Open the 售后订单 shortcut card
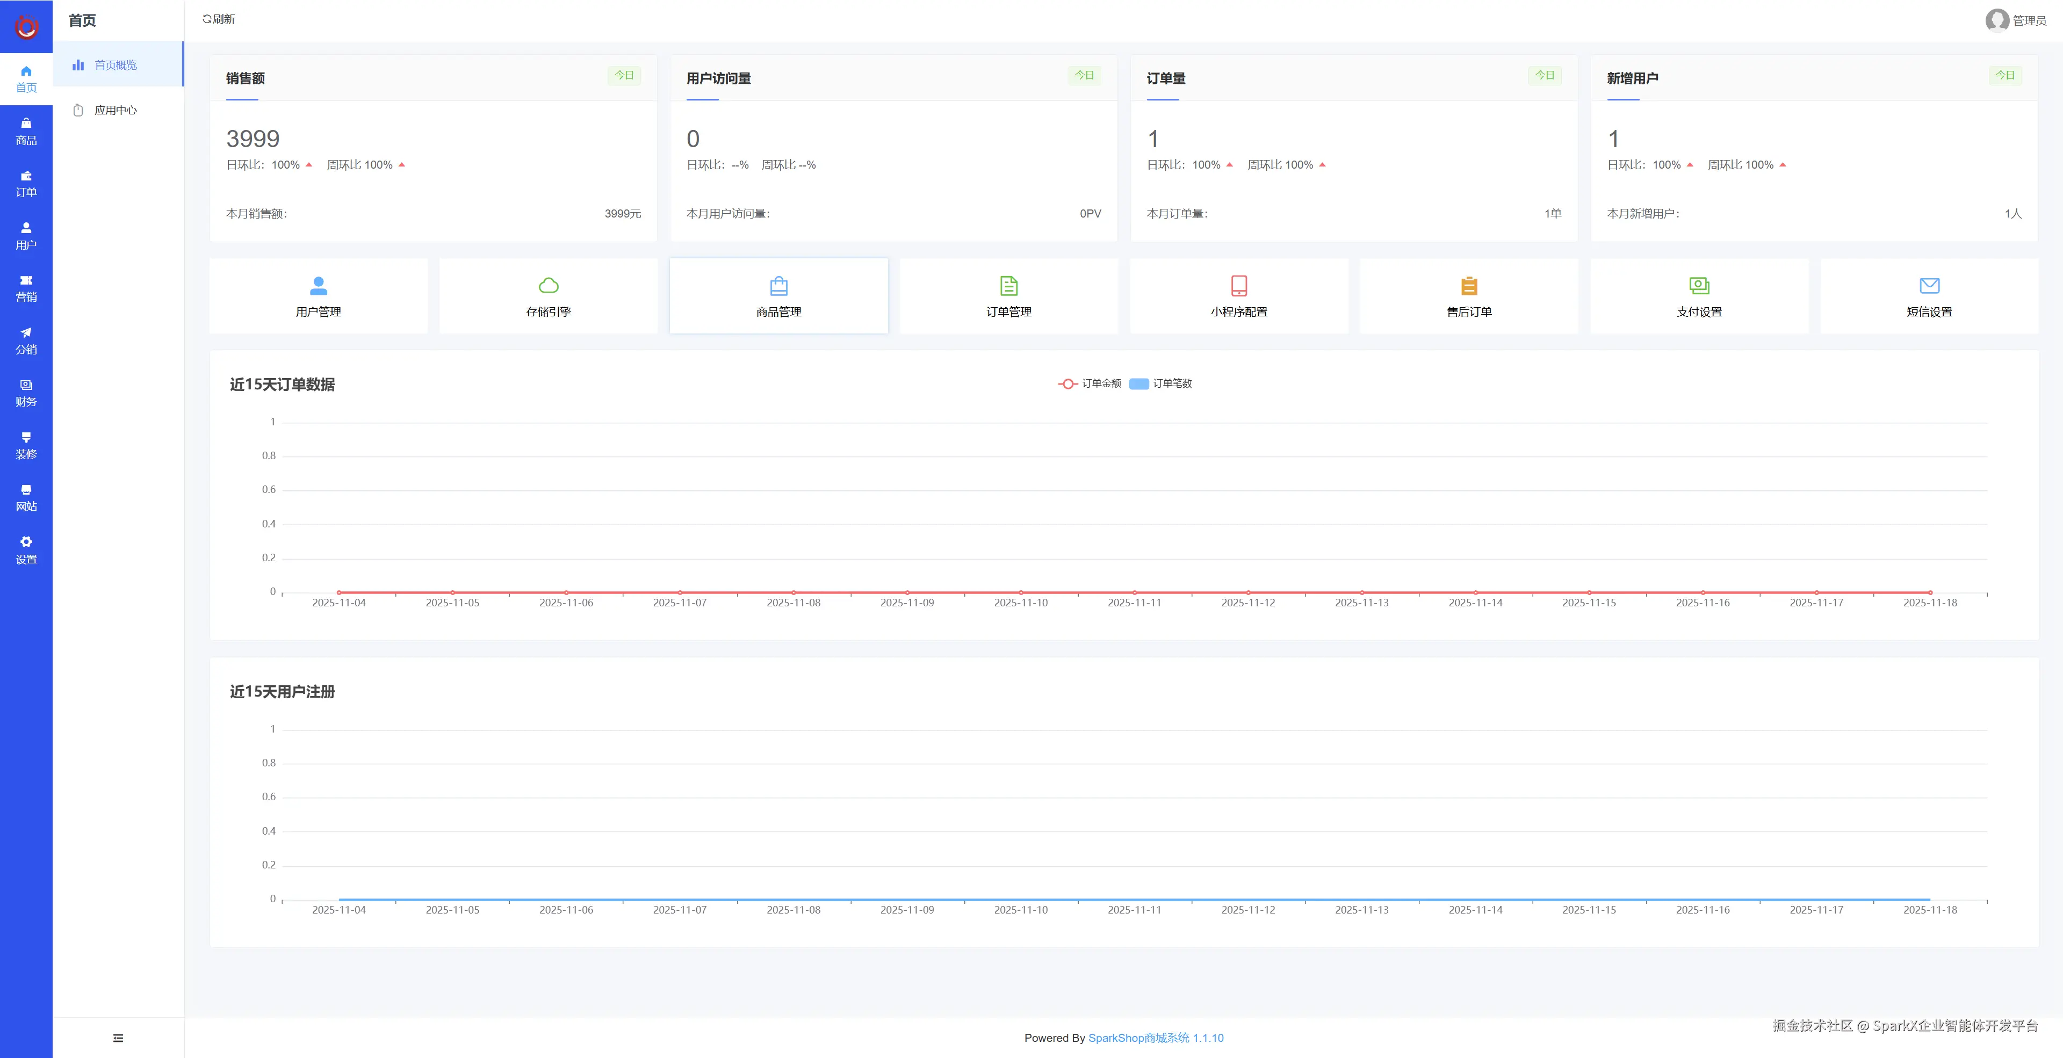 (1468, 295)
